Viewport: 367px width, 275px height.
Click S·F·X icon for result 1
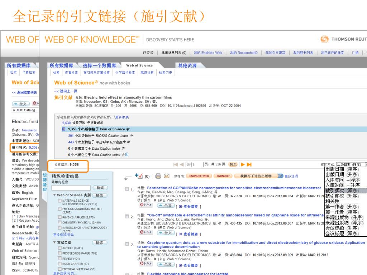(146, 205)
